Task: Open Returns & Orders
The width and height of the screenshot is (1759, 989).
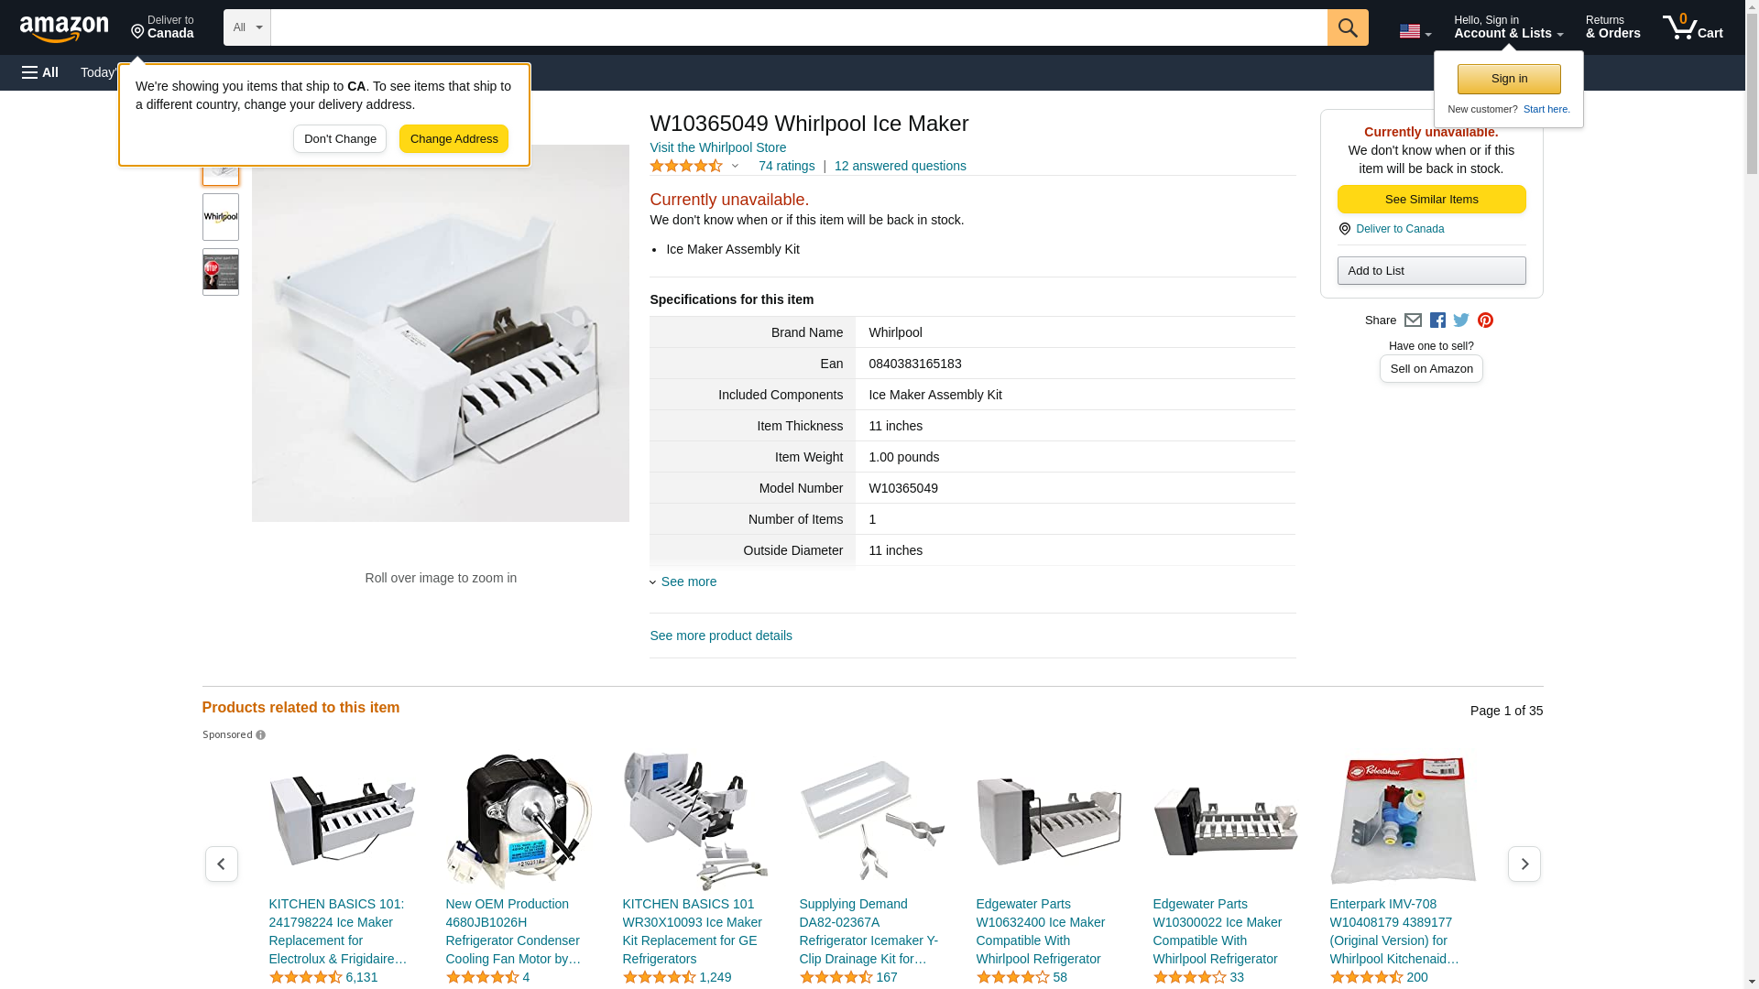Action: tap(1613, 27)
